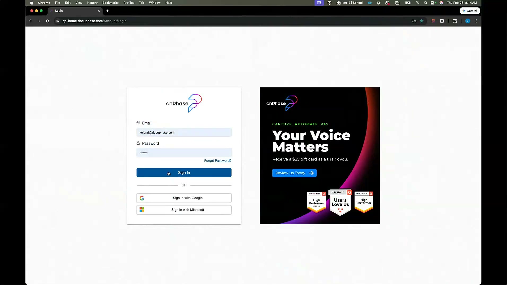Focus the Email input field
The image size is (507, 285).
[184, 132]
